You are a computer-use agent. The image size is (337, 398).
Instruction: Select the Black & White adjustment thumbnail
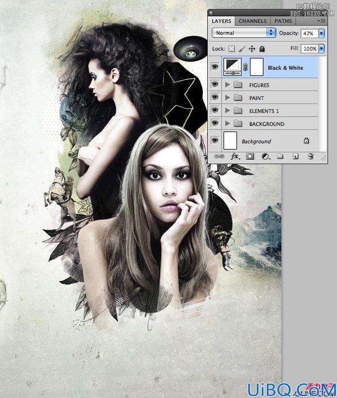(x=233, y=67)
